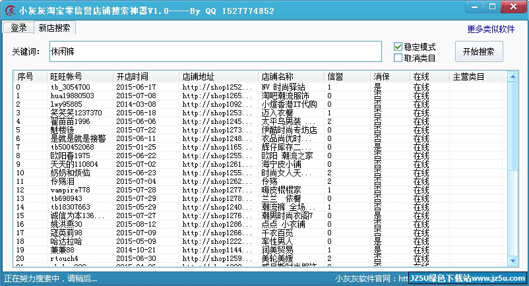Click the 关键词 input field
Image resolution: width=529 pixels, height=286 pixels.
(215, 51)
